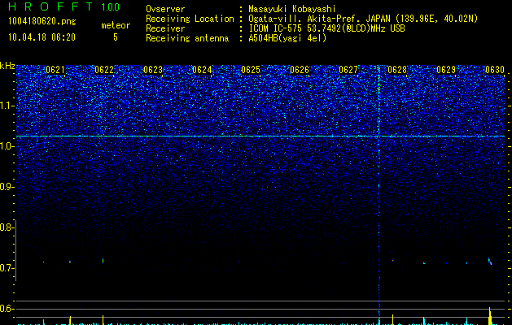Click the HROFFT title text

coord(50,6)
